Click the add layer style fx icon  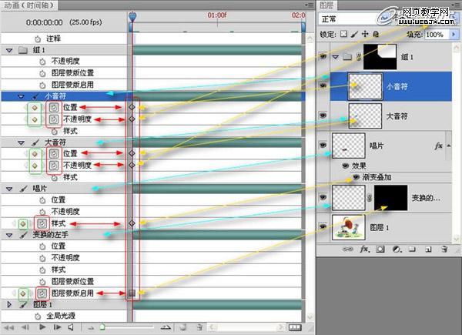pyautogui.click(x=365, y=250)
